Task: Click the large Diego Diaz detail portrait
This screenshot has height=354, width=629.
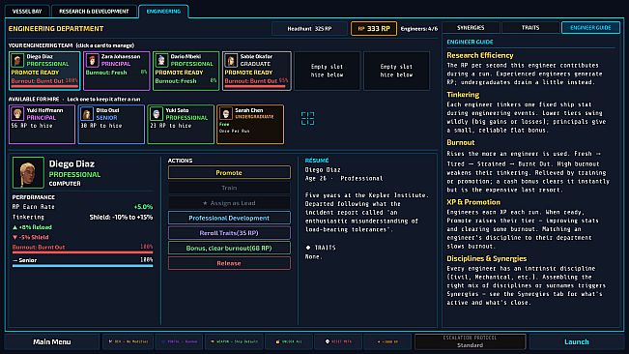Action: coord(28,172)
